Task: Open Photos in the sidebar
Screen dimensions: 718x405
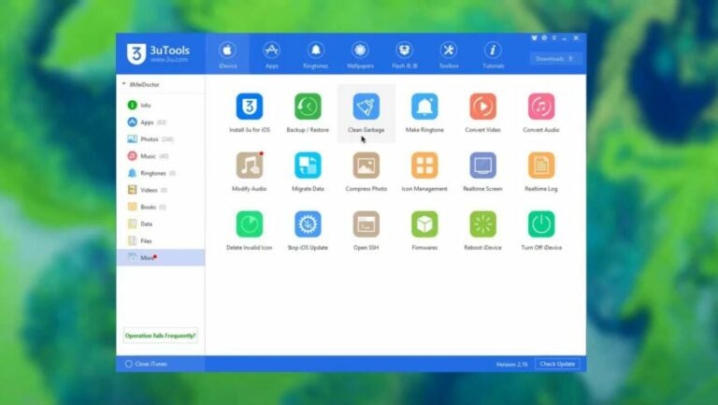Action: pos(160,139)
